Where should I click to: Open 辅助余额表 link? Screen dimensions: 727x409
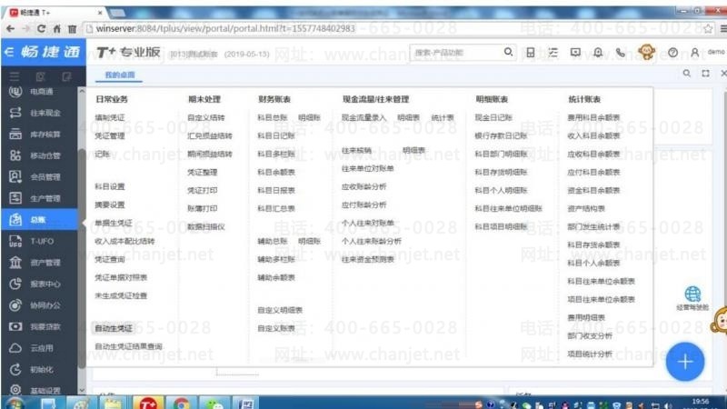(x=276, y=277)
